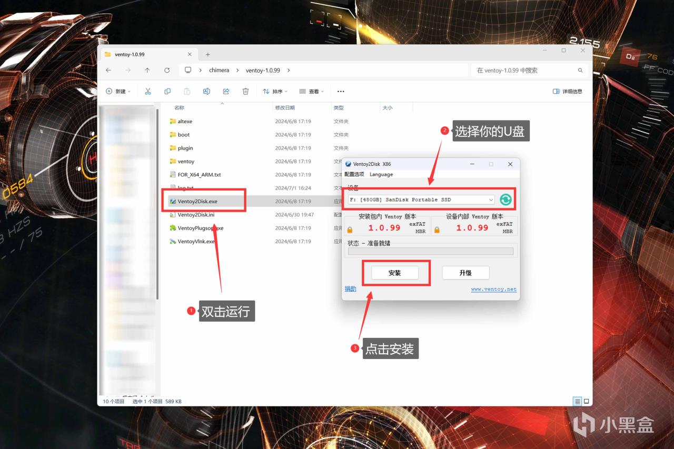
Task: Select the plugin folder icon
Action: 173,148
